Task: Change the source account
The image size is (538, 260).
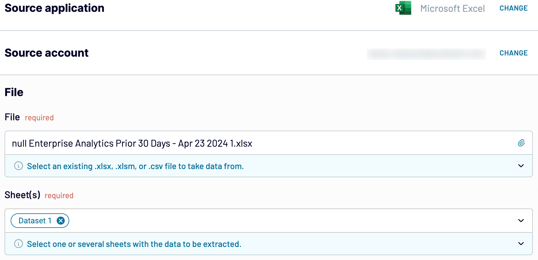Action: pyautogui.click(x=514, y=53)
